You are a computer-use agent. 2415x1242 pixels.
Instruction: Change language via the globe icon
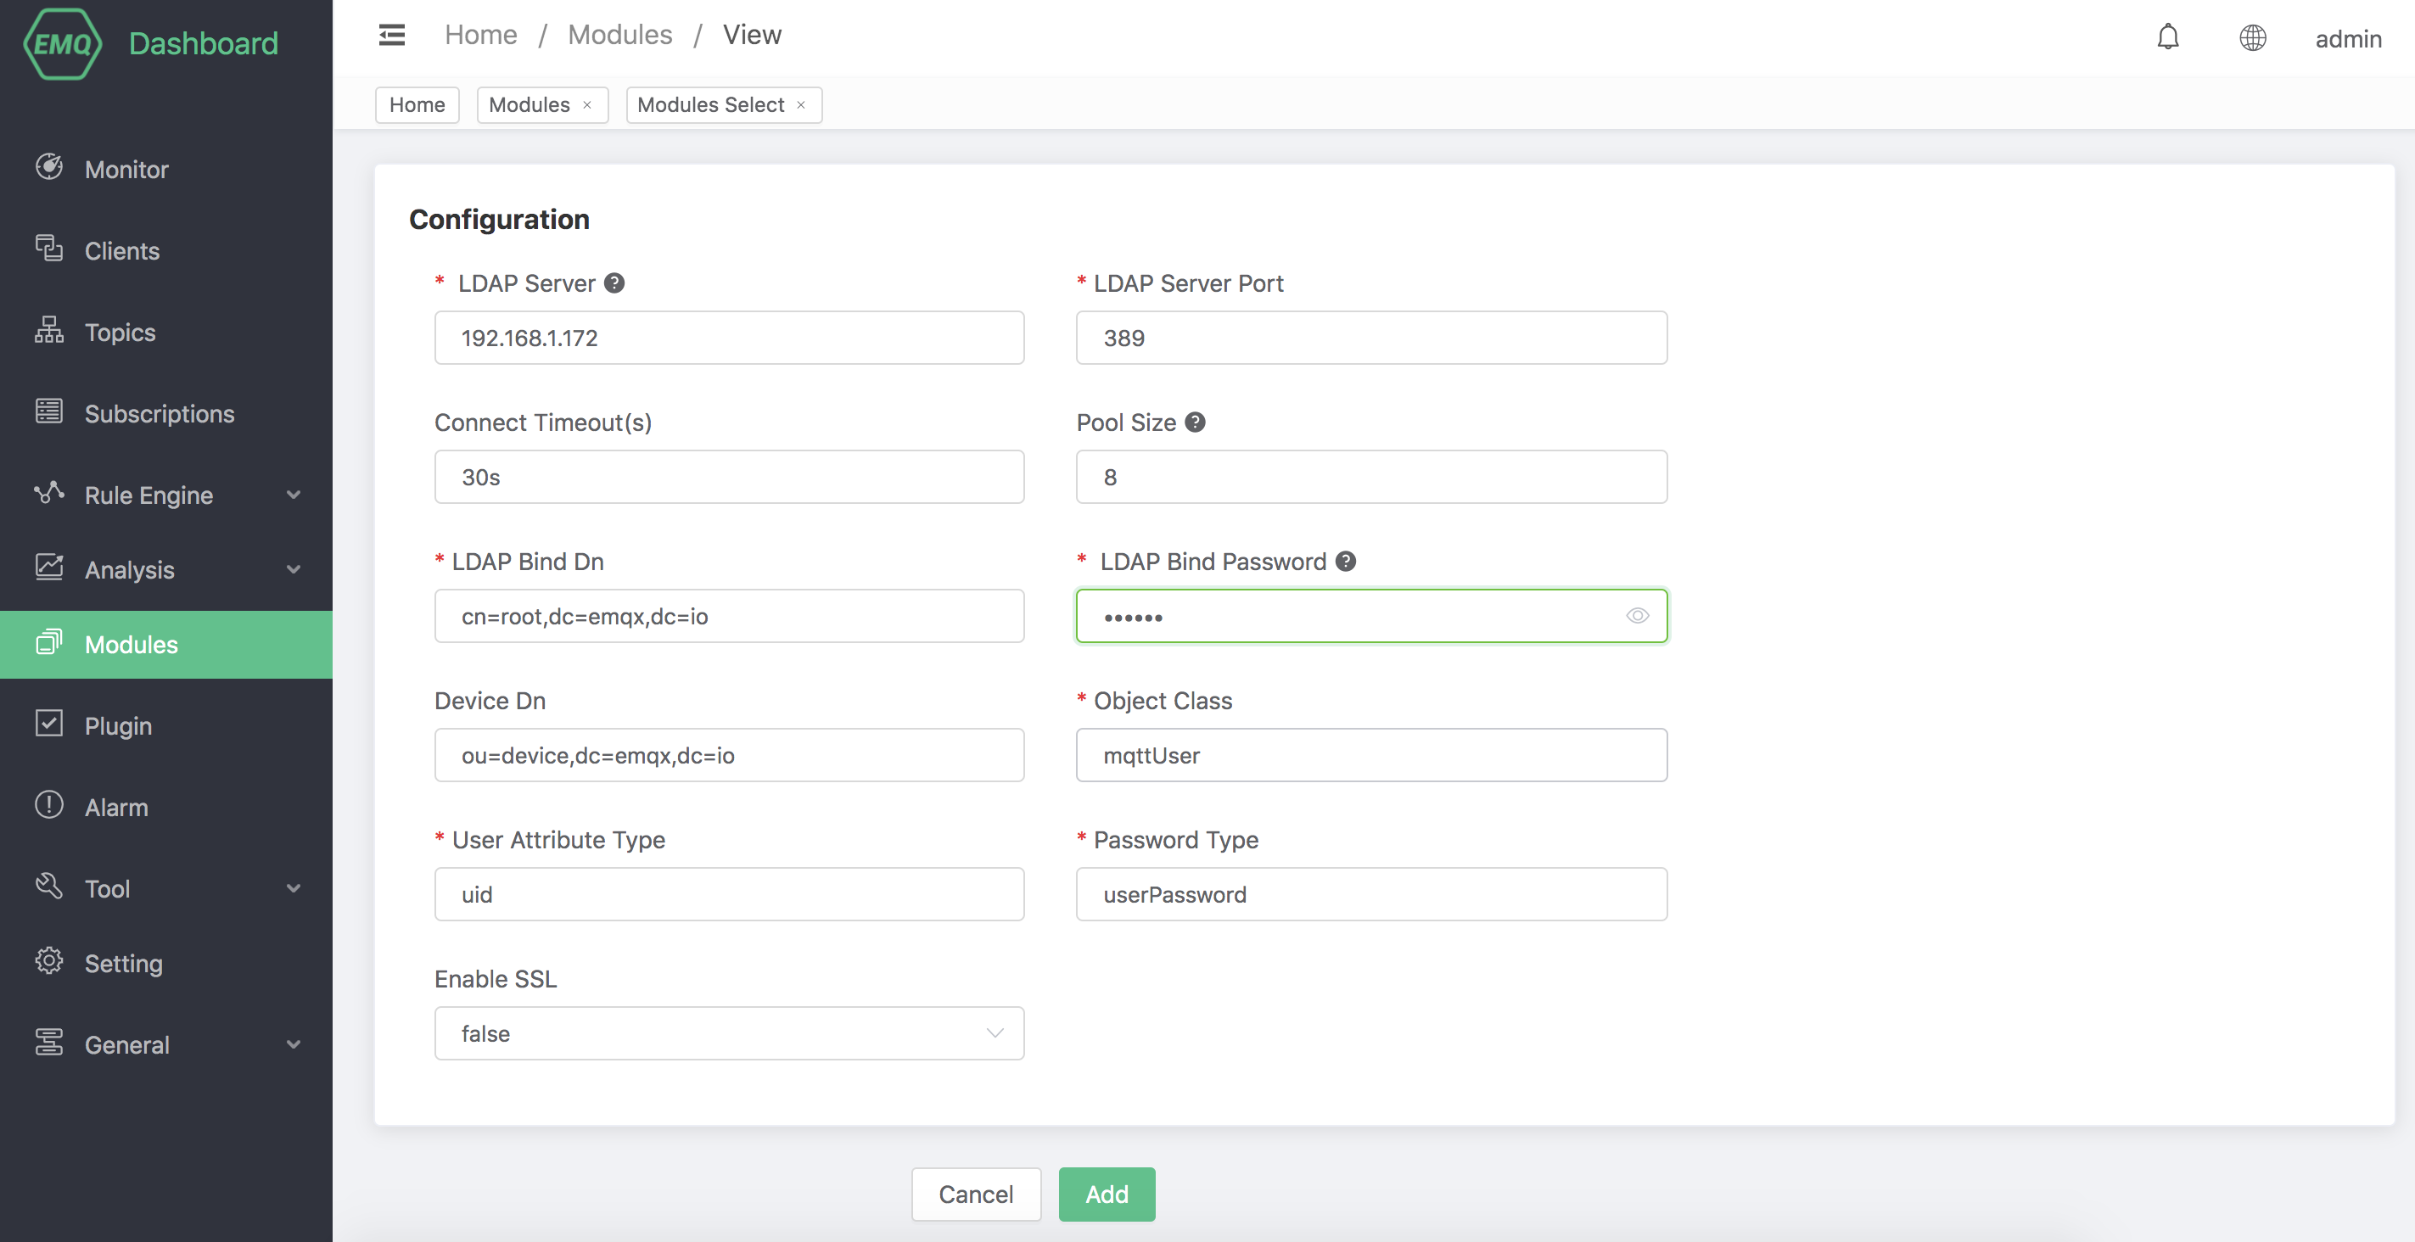pyautogui.click(x=2253, y=37)
